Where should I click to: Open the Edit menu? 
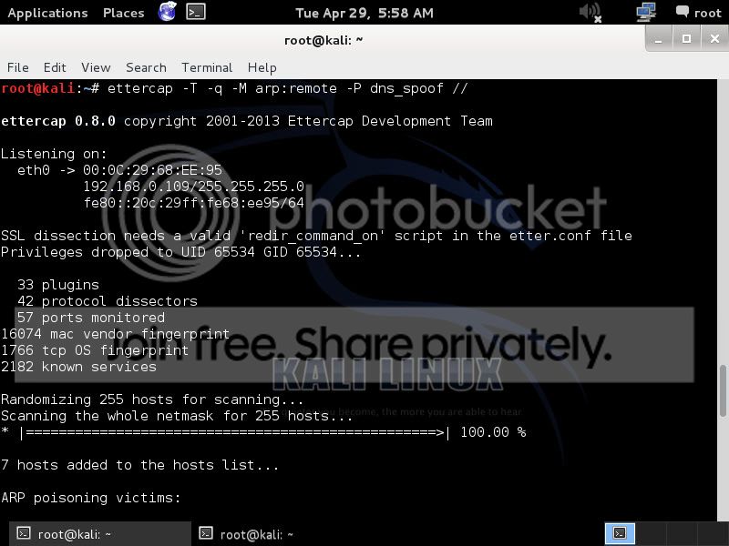coord(55,67)
